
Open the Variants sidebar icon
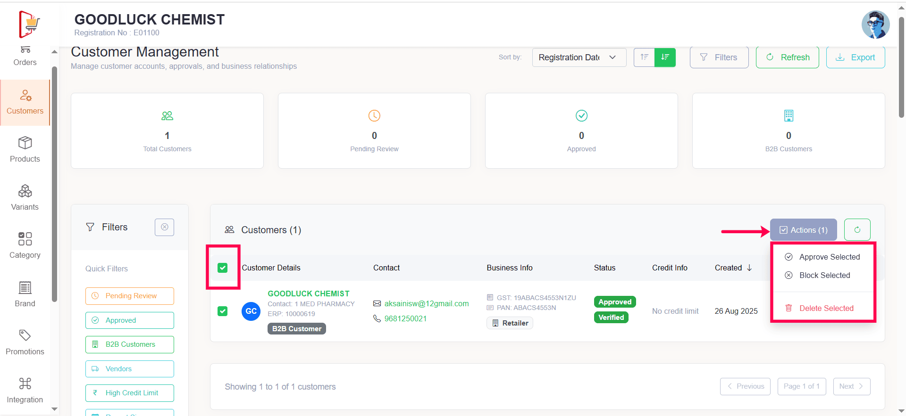[25, 198]
